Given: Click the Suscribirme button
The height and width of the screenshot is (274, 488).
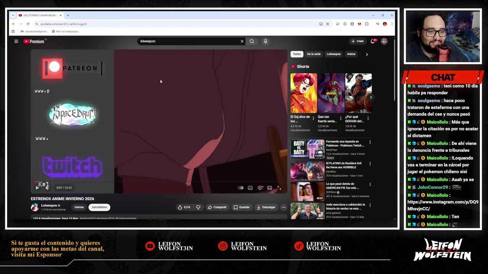Looking at the screenshot, I should click(x=99, y=207).
